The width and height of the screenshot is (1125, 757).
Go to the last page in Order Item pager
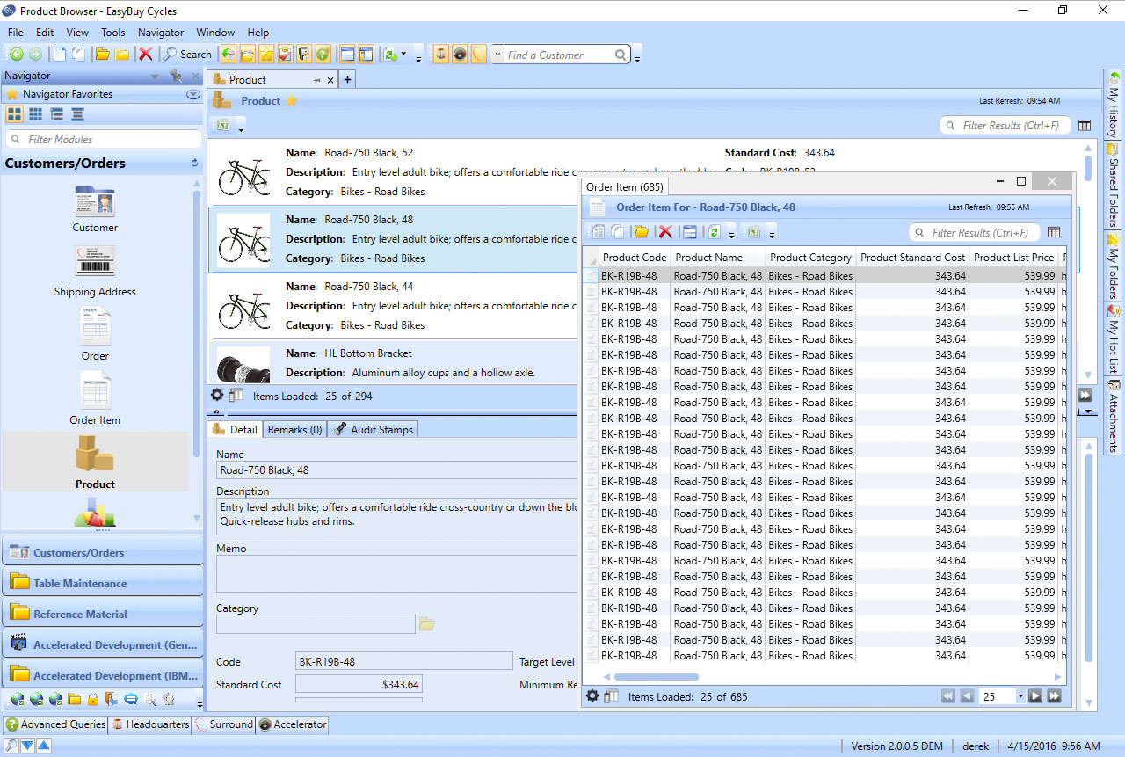tap(1055, 696)
